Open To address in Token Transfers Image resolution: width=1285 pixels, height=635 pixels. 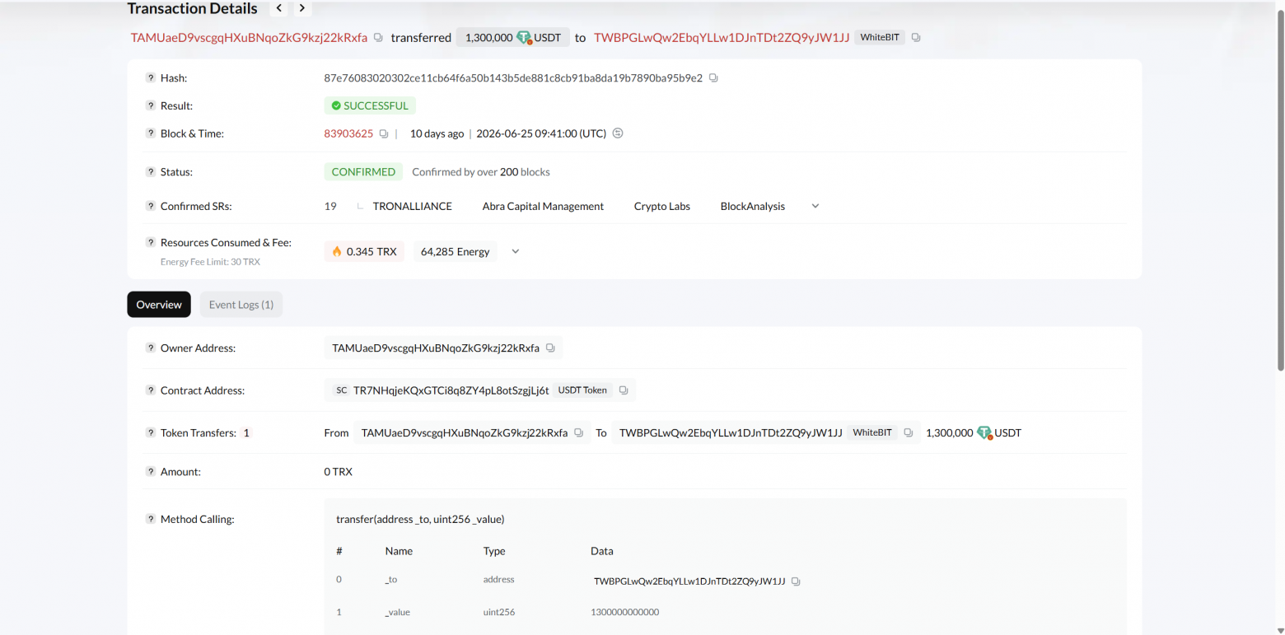point(731,432)
